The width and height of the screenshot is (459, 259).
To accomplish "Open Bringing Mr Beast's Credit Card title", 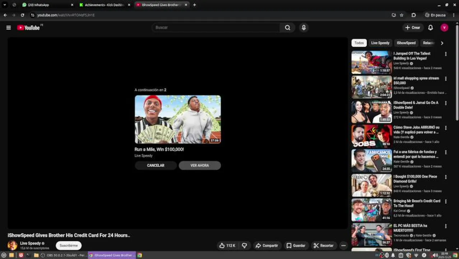I will (x=417, y=203).
